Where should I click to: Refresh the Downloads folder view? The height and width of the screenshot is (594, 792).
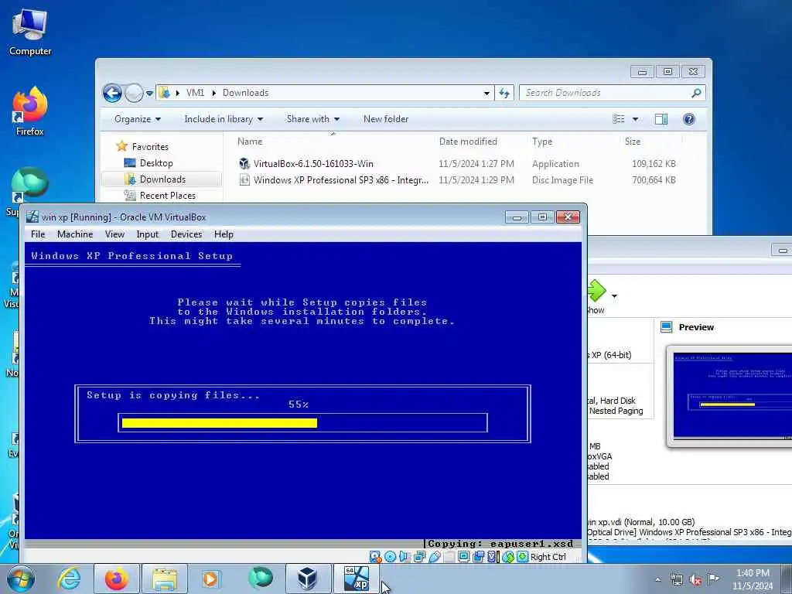[504, 93]
